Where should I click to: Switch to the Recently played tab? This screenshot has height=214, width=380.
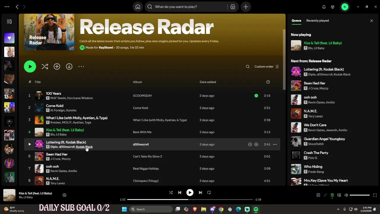point(317,21)
